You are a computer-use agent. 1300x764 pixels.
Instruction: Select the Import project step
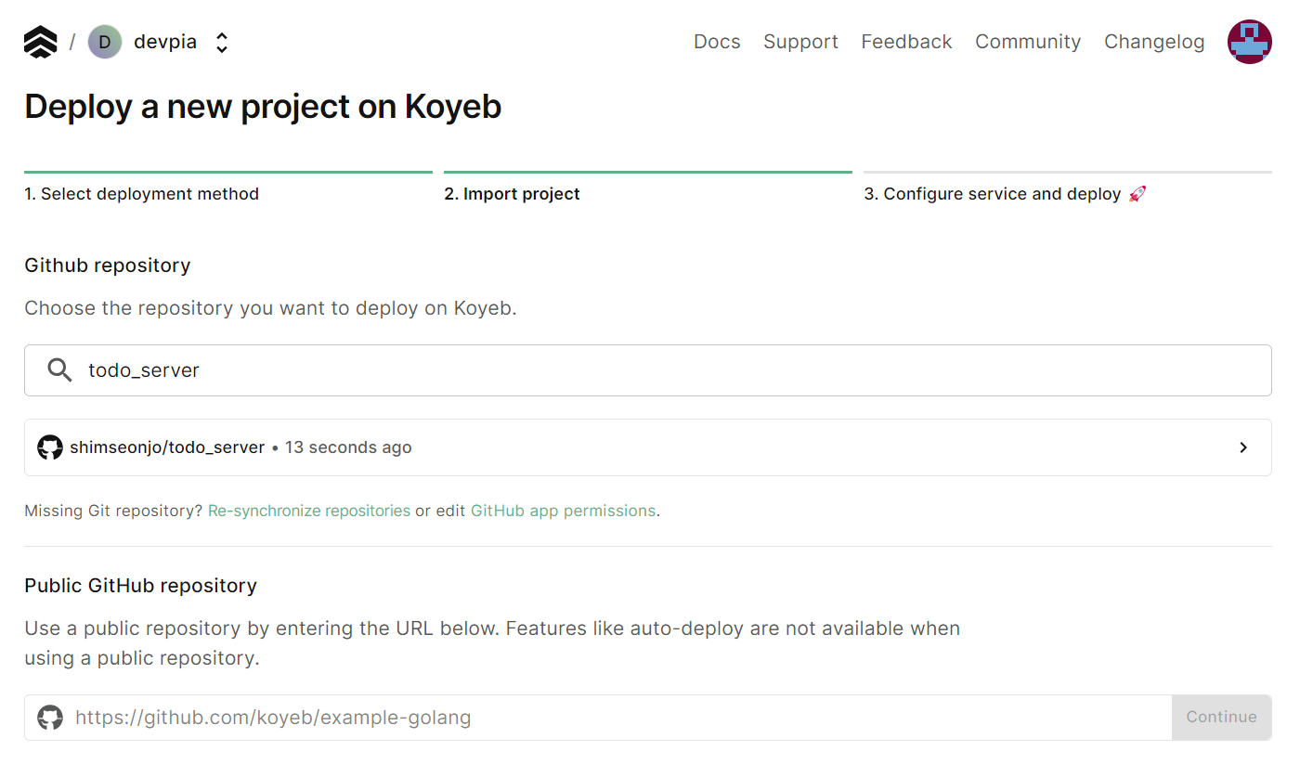click(512, 194)
